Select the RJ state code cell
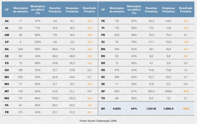Viewport: 197px width, 124px height. (x=103, y=42)
